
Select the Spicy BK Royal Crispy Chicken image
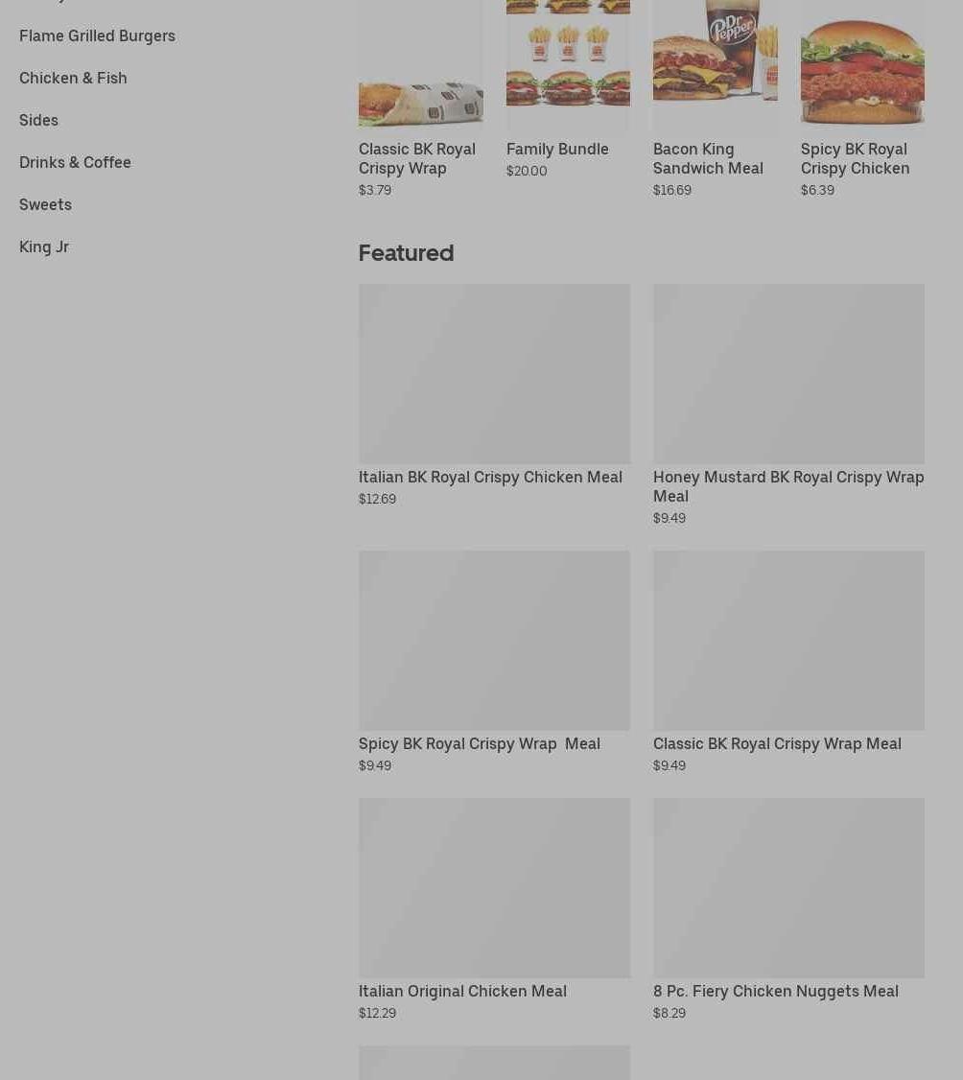coord(862,65)
